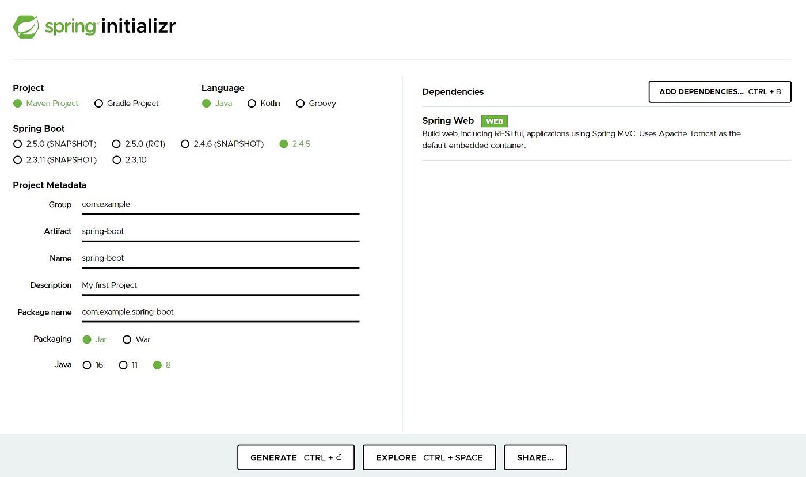This screenshot has width=806, height=477.
Task: Focus the Name input field
Action: point(220,258)
